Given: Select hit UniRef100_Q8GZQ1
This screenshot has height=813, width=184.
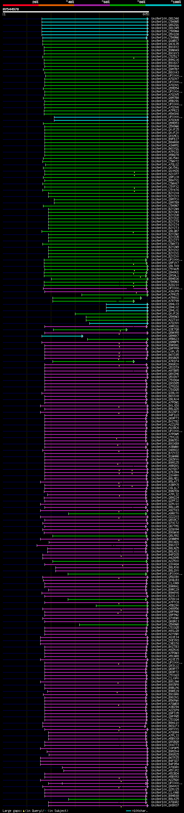Looking at the screenshot, I should pos(165,25).
